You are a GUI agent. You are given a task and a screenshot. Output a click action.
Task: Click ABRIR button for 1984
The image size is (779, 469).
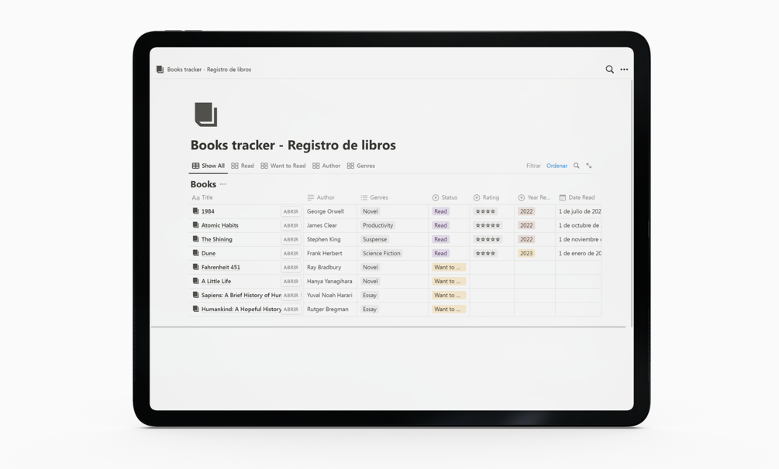(x=291, y=211)
